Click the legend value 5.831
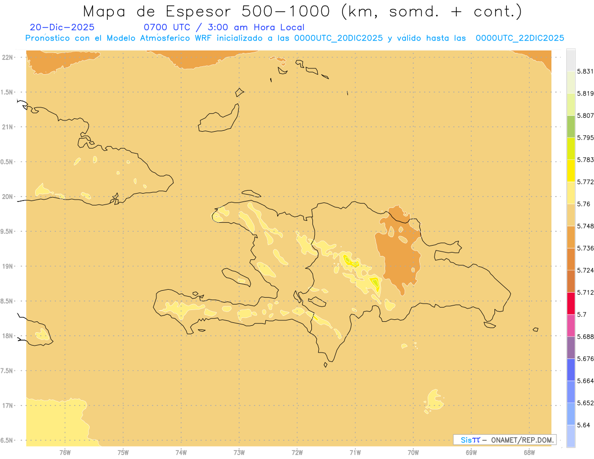This screenshot has height=459, width=594. (x=585, y=71)
